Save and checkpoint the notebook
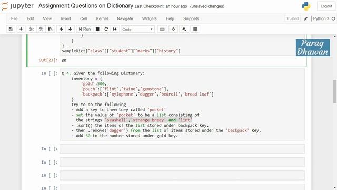This screenshot has height=190, width=337. point(11,29)
